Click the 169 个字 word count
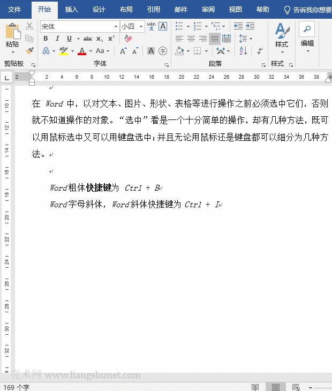The height and width of the screenshot is (391, 332). pyautogui.click(x=17, y=387)
